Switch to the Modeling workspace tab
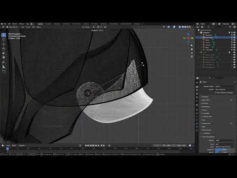 tap(48, 24)
